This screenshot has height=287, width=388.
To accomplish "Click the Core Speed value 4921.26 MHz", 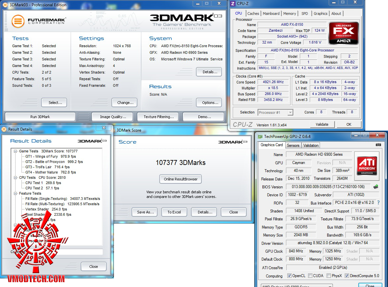I will (x=273, y=82).
